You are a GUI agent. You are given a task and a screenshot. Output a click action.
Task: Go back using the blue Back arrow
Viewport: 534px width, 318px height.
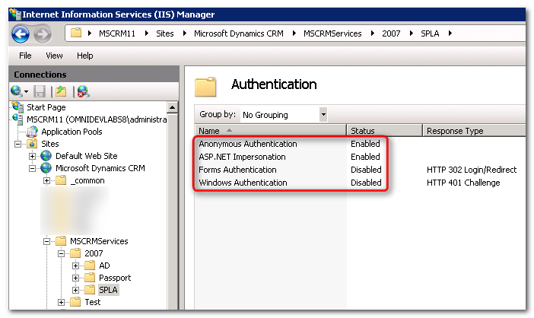coord(20,34)
